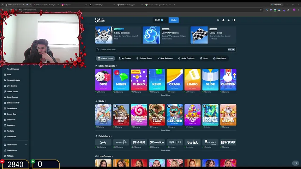Viewport: 301px width, 169px height.
Task: Open the Crash game tile
Action: coord(175,80)
